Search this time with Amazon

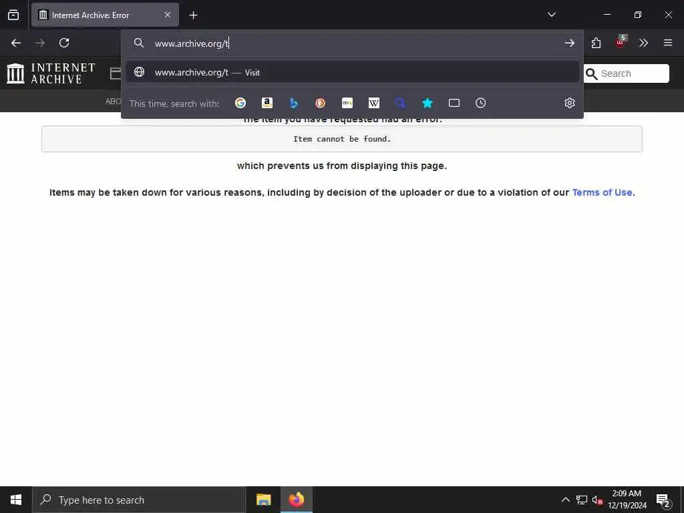click(267, 103)
